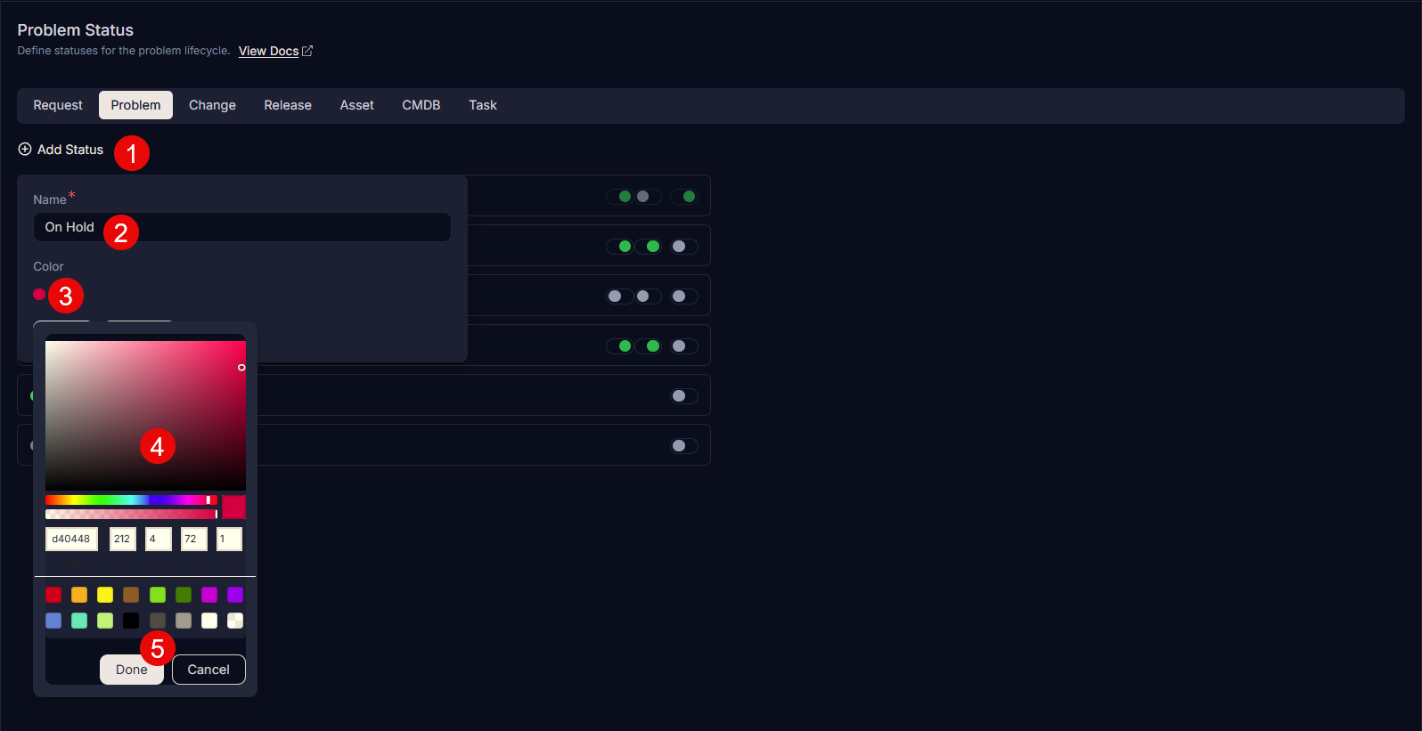Open the Change tab

pos(212,105)
